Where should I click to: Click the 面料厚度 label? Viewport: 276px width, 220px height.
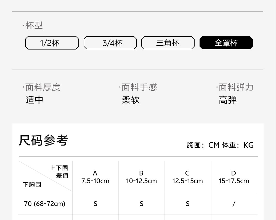point(42,87)
